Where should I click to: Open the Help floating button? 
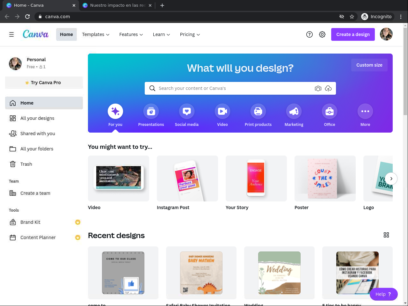tap(384, 294)
